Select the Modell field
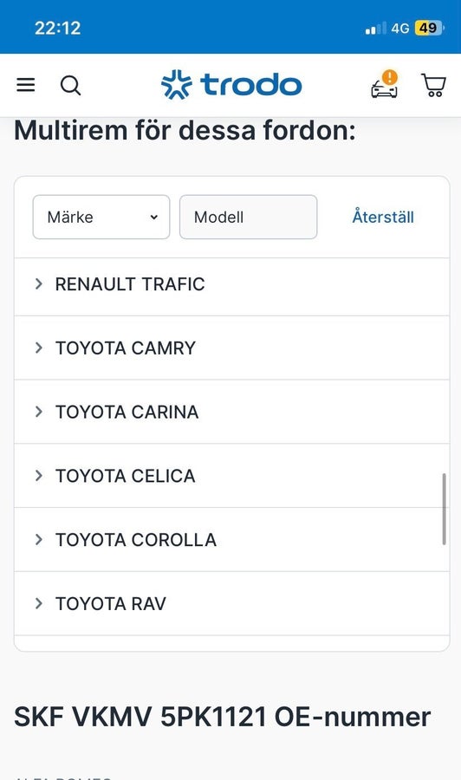 pyautogui.click(x=248, y=217)
